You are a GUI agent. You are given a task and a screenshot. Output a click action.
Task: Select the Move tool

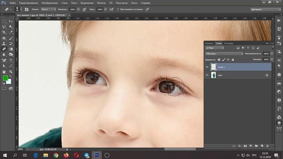(x=11, y=22)
